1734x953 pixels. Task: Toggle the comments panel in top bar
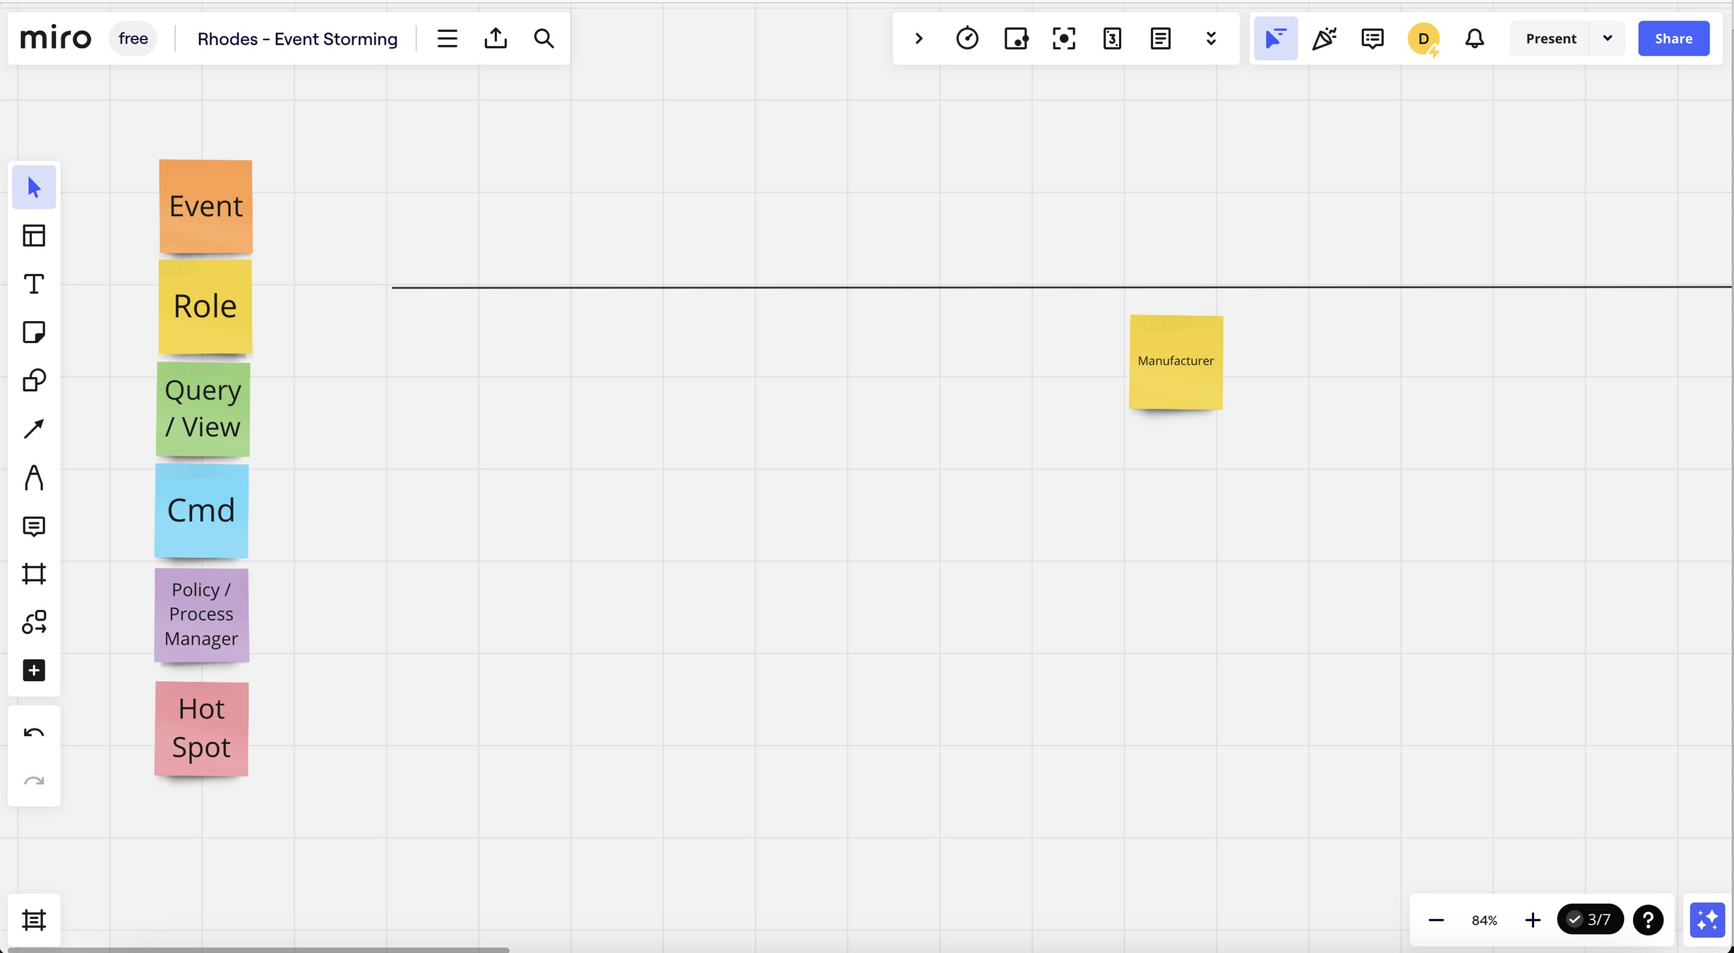tap(1372, 39)
